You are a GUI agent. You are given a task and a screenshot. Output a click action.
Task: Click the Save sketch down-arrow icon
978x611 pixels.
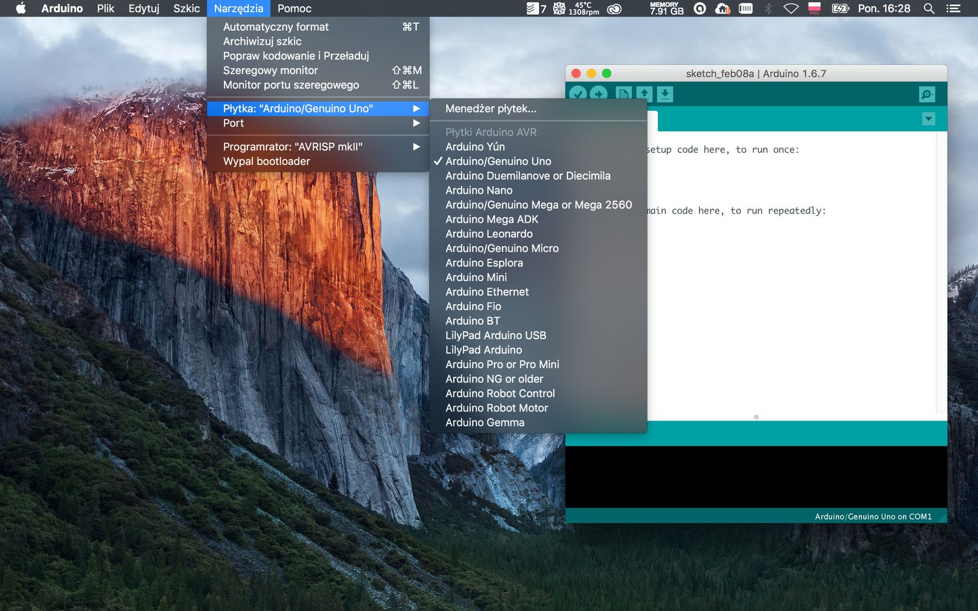pyautogui.click(x=665, y=94)
